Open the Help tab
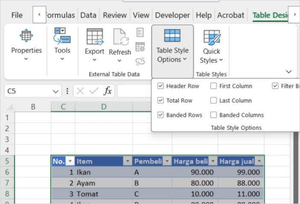The image size is (300, 204). pyautogui.click(x=203, y=15)
